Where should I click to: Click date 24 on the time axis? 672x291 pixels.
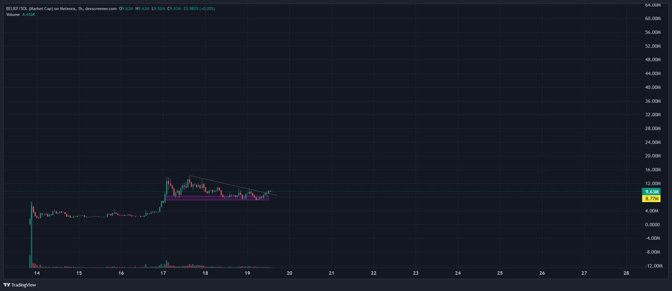coord(458,274)
